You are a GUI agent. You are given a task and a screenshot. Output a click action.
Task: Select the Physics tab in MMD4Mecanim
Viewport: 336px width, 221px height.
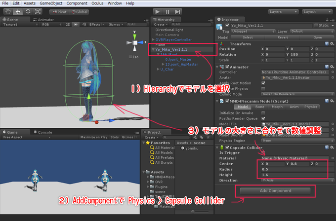coord(310,107)
